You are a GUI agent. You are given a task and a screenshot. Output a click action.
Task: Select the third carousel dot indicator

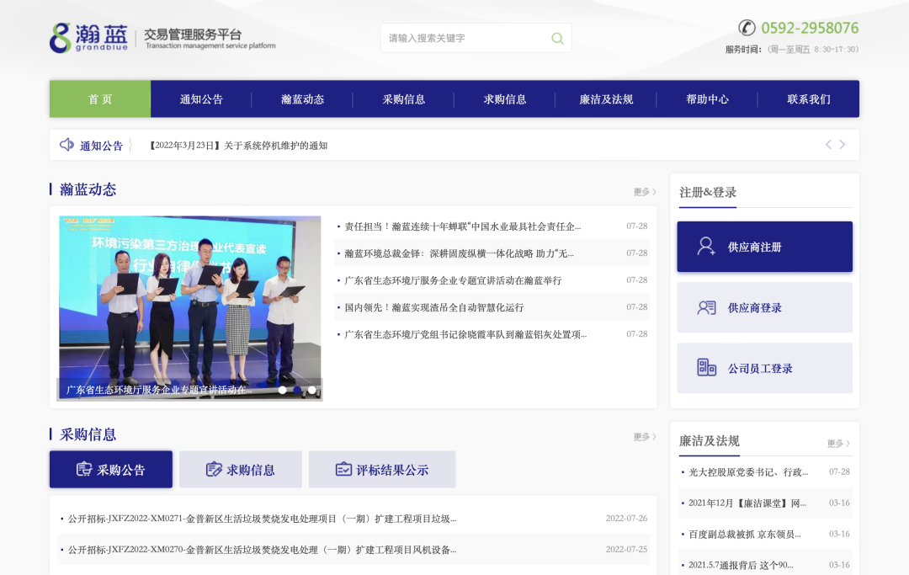(x=312, y=390)
